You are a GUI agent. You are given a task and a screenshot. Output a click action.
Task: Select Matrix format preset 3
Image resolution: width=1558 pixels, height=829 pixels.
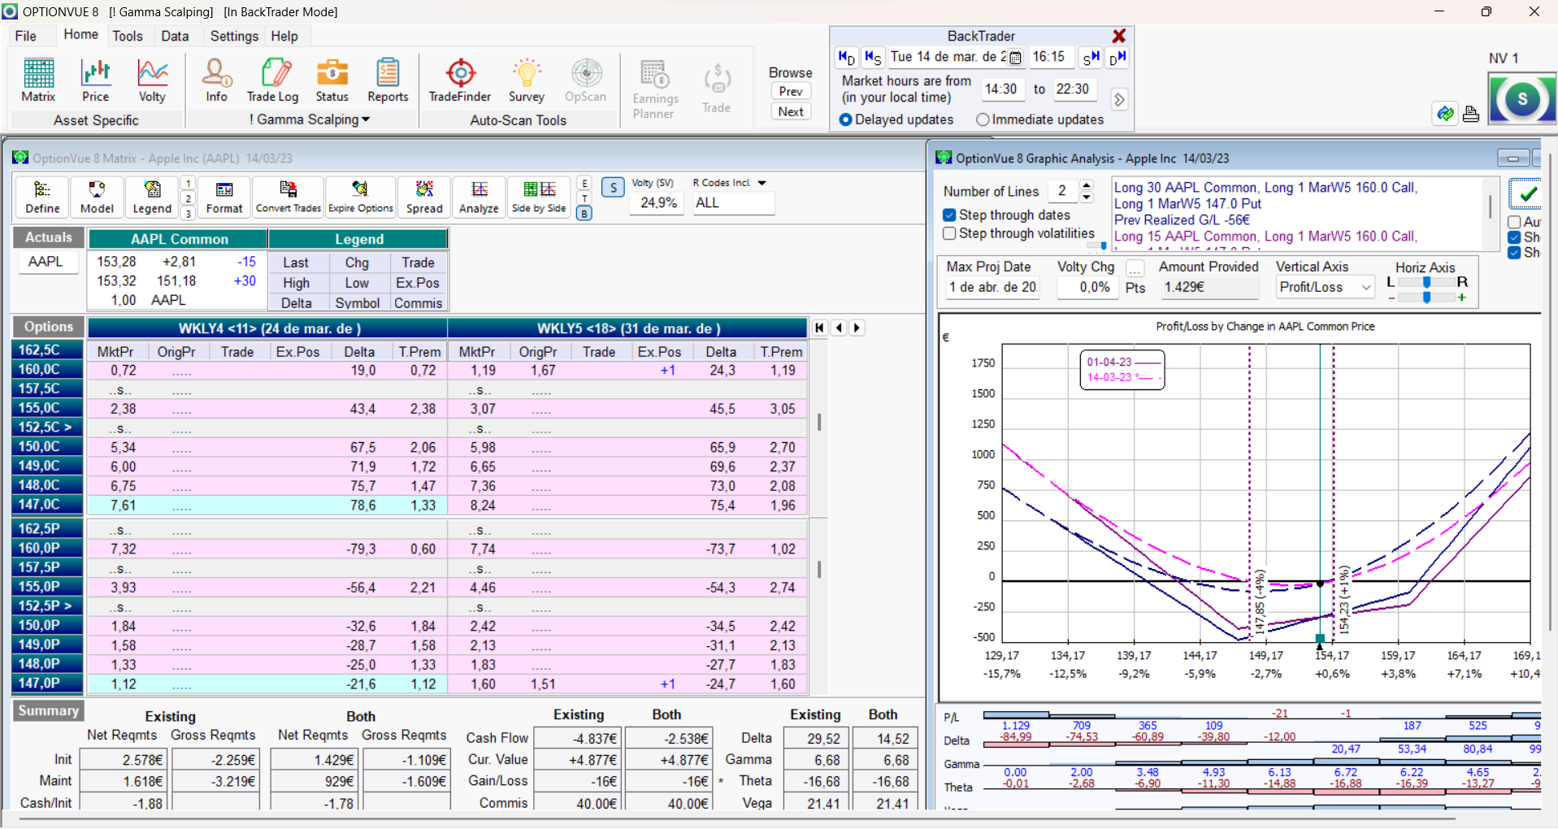point(188,214)
